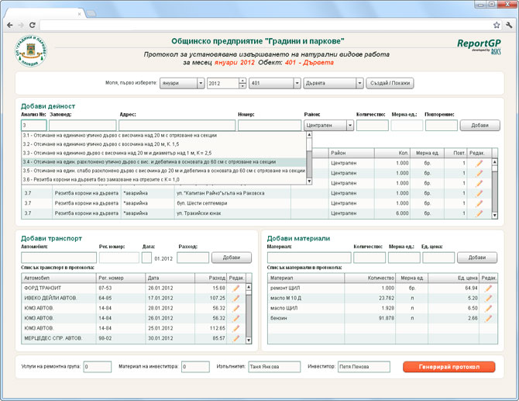
Task: Click edit pencil for бензин material row
Action: (x=488, y=318)
